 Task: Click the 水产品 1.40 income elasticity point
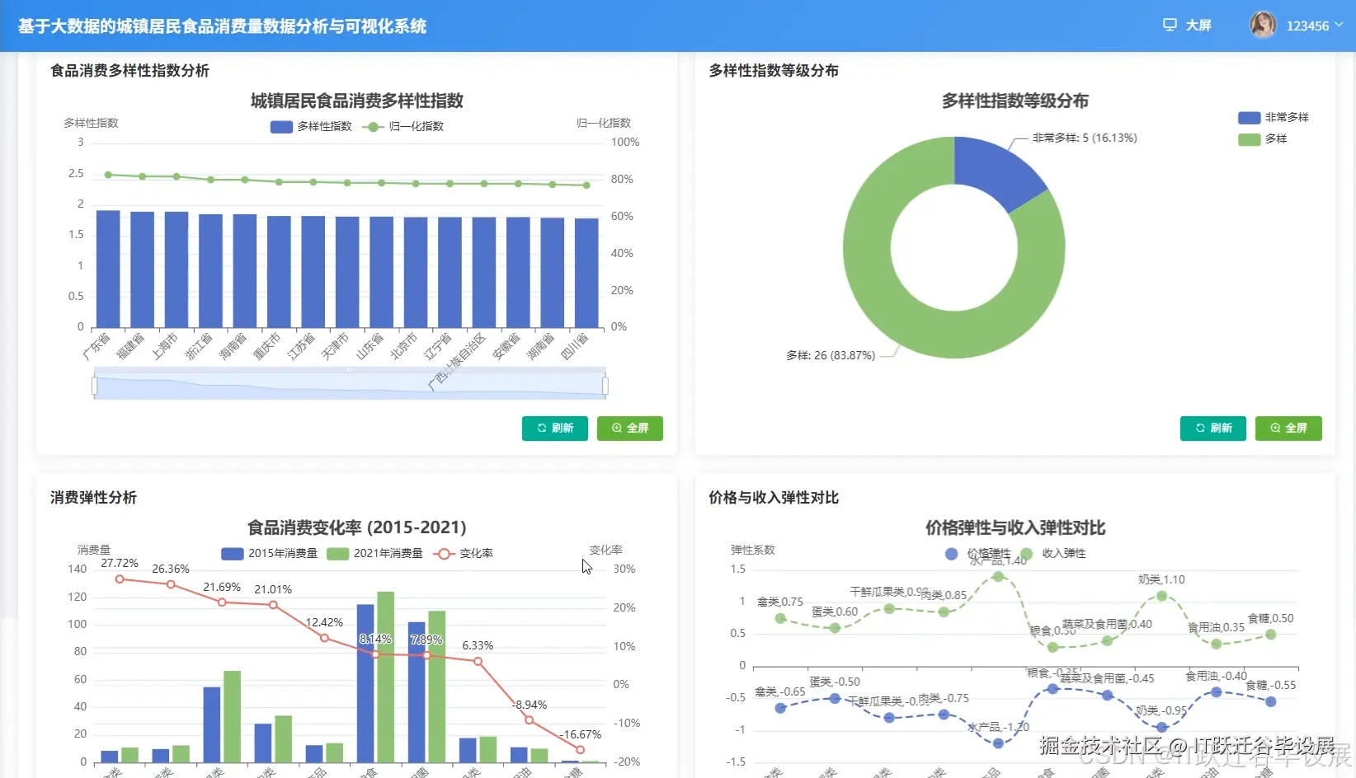pyautogui.click(x=998, y=577)
